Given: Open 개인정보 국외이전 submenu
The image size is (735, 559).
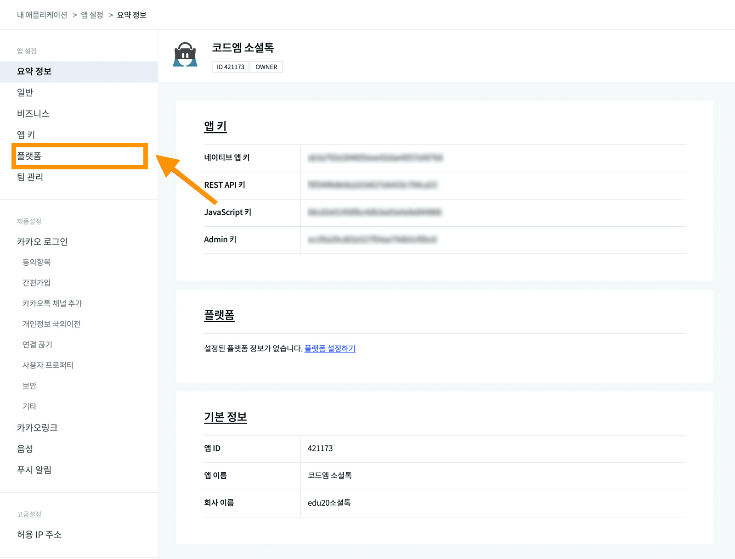Looking at the screenshot, I should tap(51, 324).
